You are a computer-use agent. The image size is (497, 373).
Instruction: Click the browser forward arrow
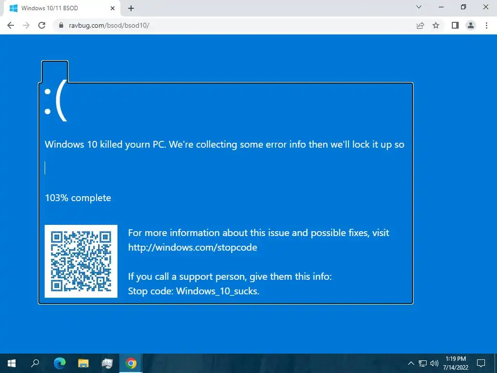[26, 25]
